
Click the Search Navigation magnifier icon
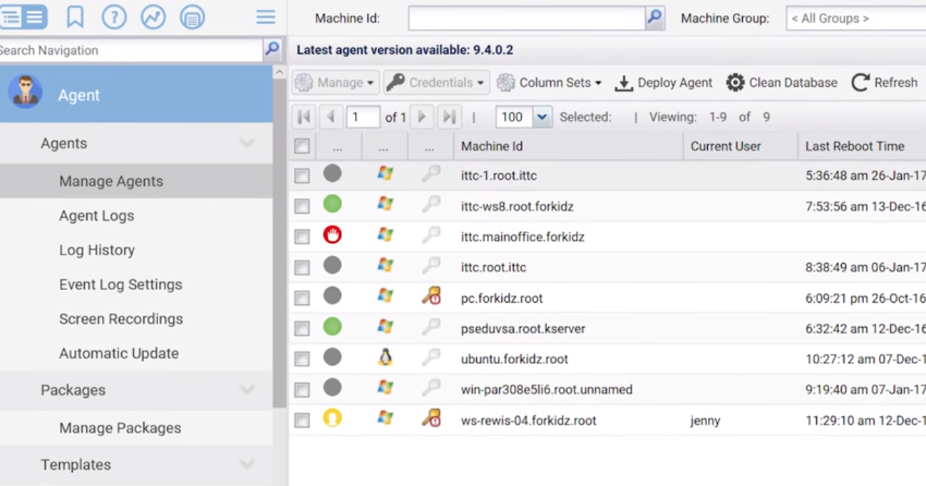(x=272, y=49)
